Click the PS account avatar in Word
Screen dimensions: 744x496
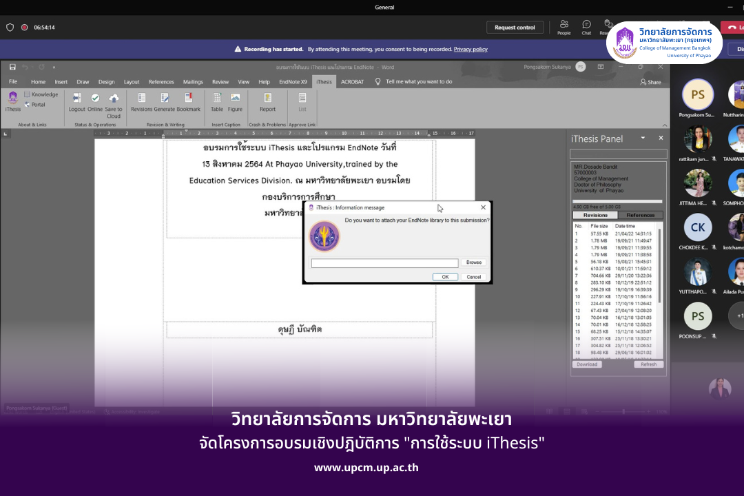pos(580,67)
